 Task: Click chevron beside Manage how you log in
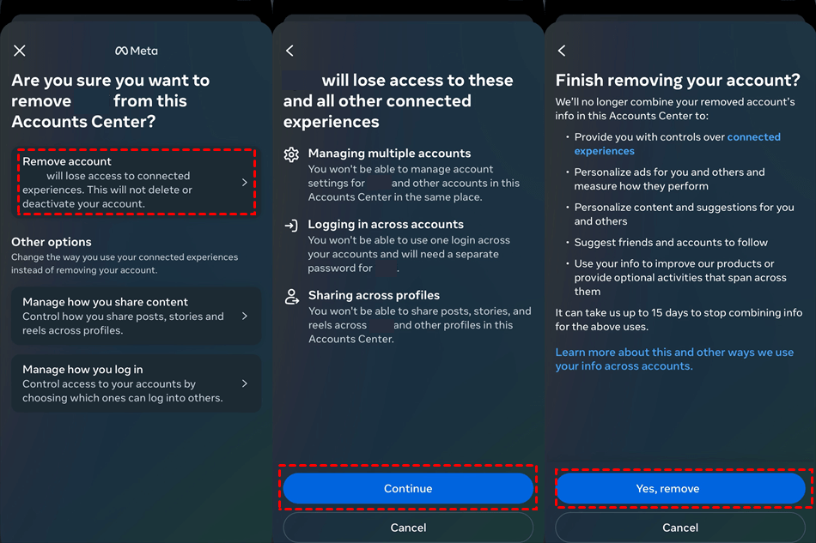[x=245, y=383]
